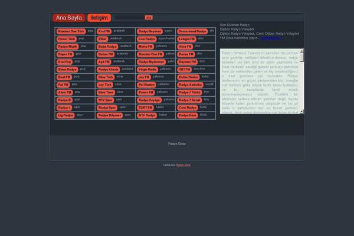Play Radyo Alaturka sanat station

click(191, 85)
